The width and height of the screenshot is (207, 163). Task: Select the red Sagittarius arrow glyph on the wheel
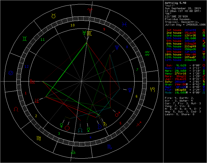coord(139,124)
